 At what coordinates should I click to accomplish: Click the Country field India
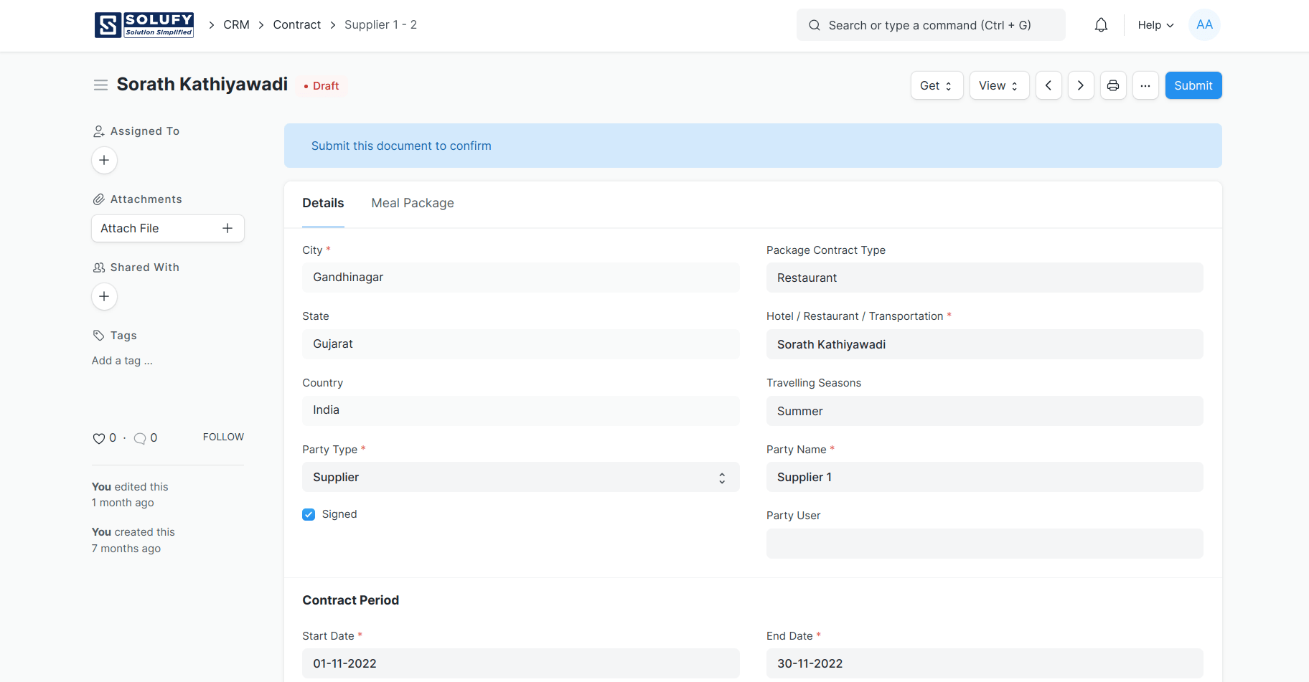520,410
